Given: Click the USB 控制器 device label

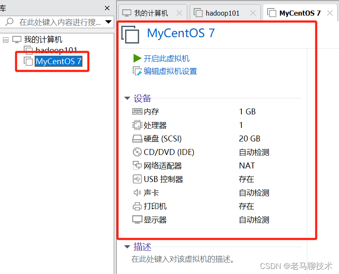Looking at the screenshot, I should 163,179.
